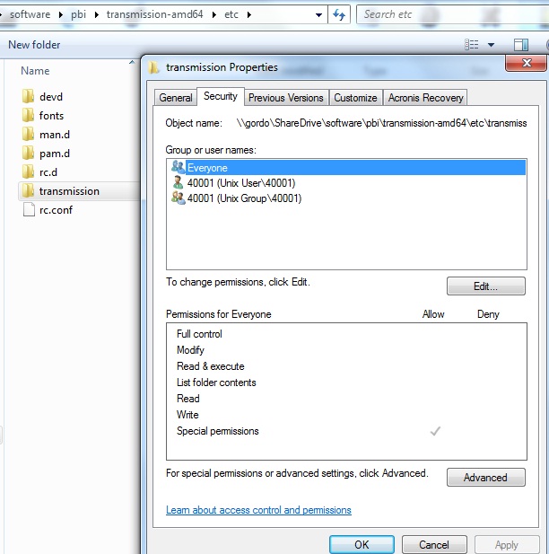Click etc in the breadcrumb path
Screen dimensions: 549x554
point(231,14)
